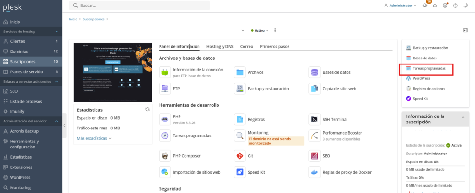Click Tareas programadas in right panel
475x193 pixels.
(x=429, y=68)
